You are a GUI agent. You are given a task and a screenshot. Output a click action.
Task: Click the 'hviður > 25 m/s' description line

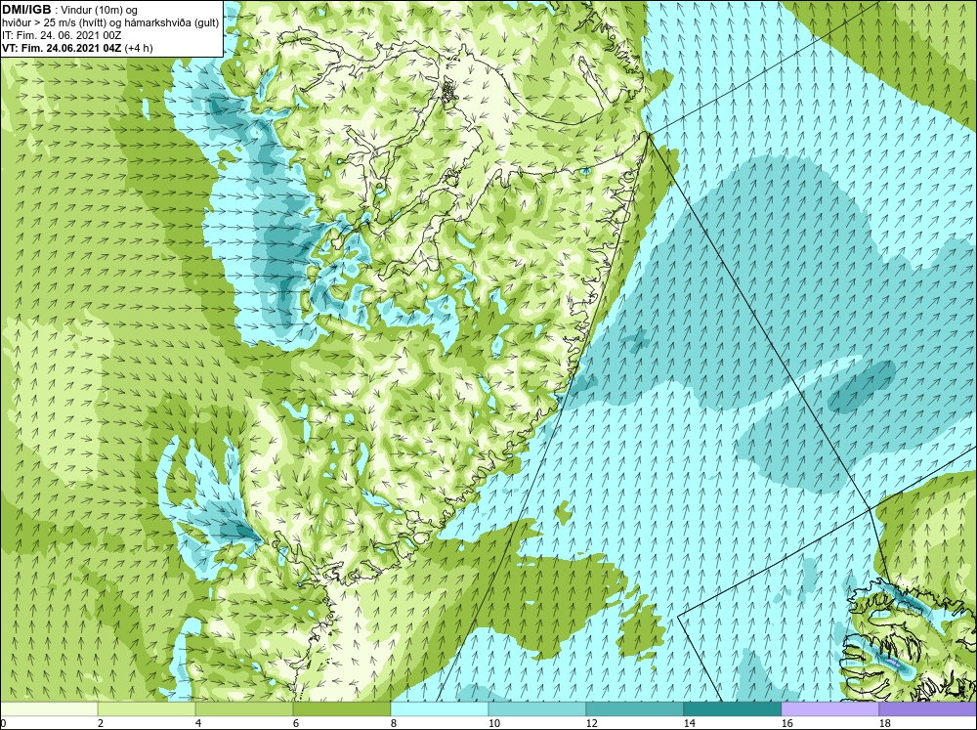[x=110, y=23]
